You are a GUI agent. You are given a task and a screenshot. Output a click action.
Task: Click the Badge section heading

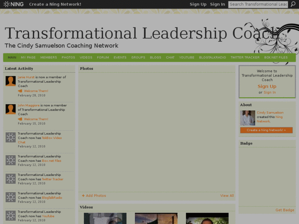coord(246,143)
